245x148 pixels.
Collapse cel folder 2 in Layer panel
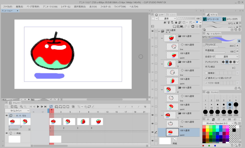click(x=162, y=90)
